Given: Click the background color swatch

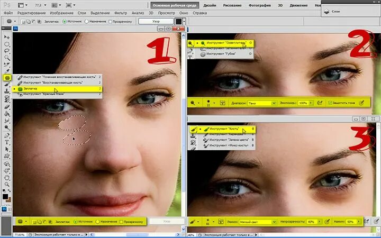Looking at the screenshot, I should tap(8, 199).
